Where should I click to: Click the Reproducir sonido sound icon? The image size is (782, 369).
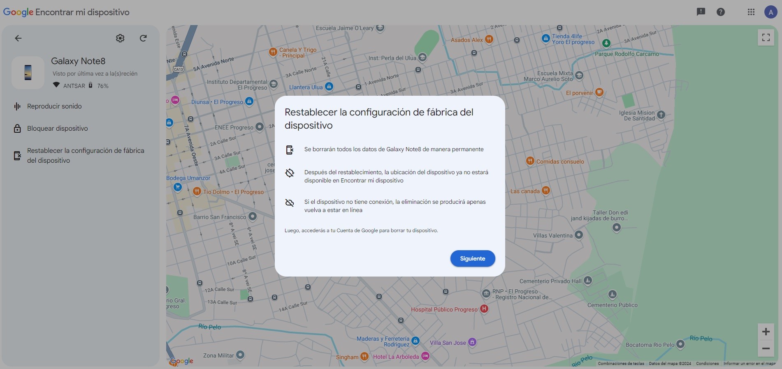pyautogui.click(x=17, y=106)
